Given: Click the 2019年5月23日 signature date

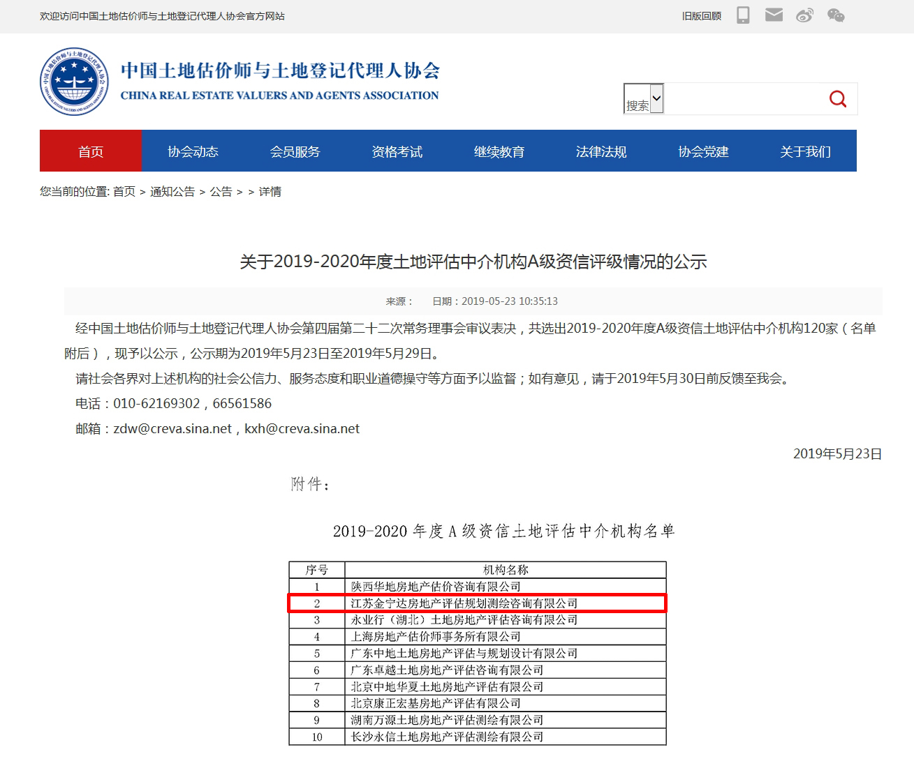Looking at the screenshot, I should pos(838,454).
